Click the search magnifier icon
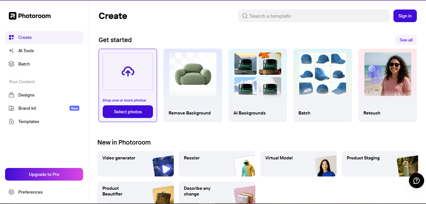426x204 pixels. (x=245, y=16)
